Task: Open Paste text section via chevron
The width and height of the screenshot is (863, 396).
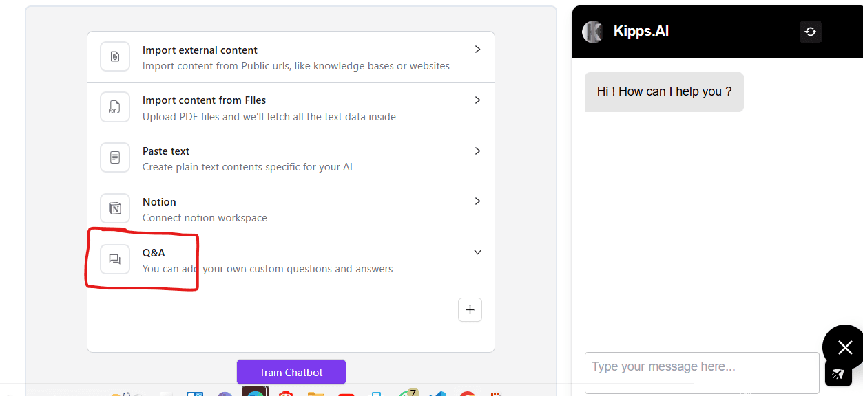Action: pos(477,151)
